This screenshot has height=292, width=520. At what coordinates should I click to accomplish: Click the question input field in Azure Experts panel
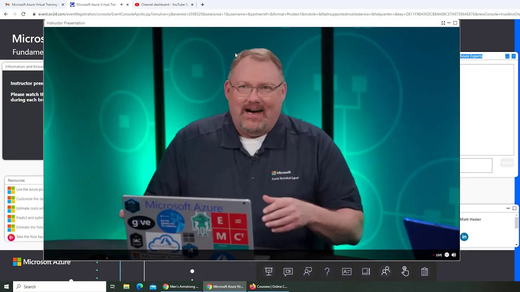point(476,165)
